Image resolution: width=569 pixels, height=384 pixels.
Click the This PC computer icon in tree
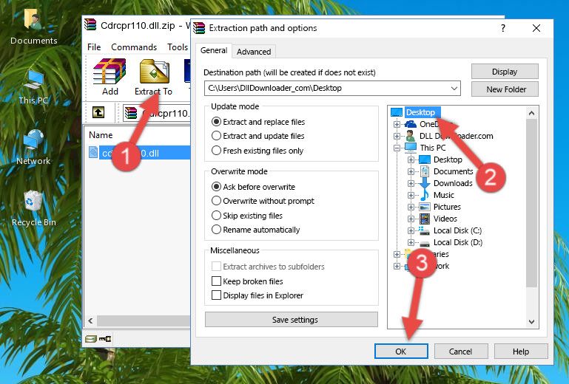click(411, 148)
